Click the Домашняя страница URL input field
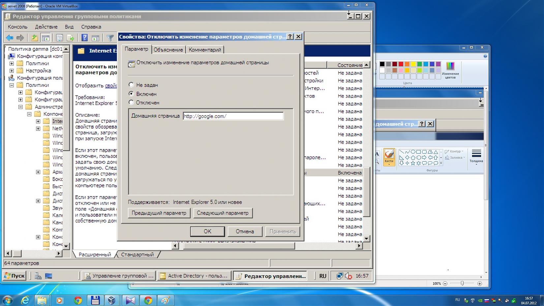544x306 pixels. [233, 116]
